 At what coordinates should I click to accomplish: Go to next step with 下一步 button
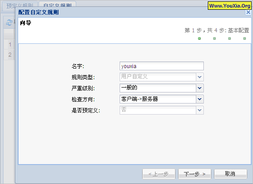(195, 174)
